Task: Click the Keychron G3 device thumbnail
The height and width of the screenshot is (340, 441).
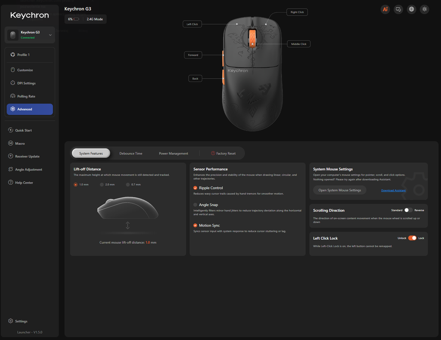Action: [12, 35]
